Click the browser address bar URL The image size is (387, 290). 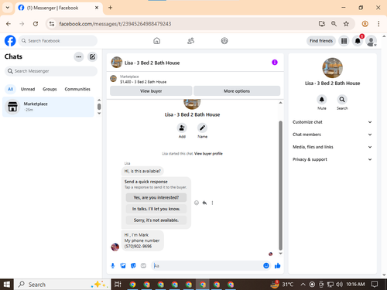(115, 24)
